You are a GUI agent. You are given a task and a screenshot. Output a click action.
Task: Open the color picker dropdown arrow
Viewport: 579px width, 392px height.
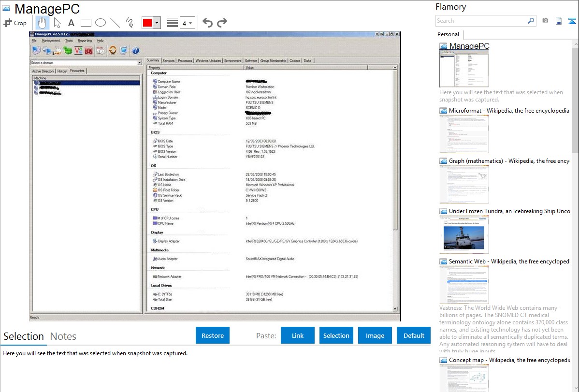(157, 23)
